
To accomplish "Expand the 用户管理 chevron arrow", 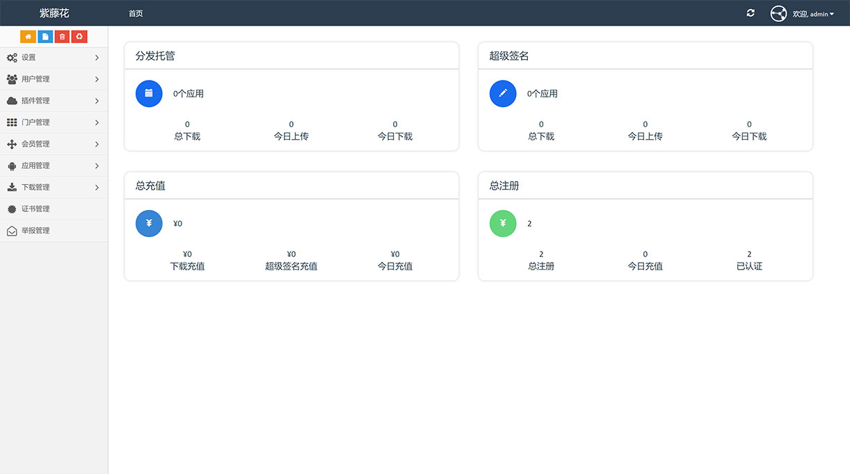I will click(97, 79).
